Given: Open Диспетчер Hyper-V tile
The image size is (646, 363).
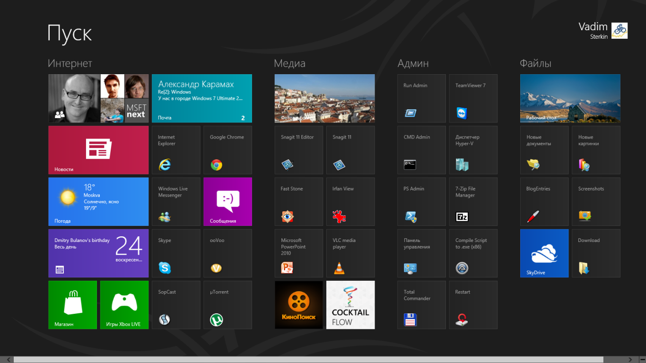Looking at the screenshot, I should [x=473, y=150].
